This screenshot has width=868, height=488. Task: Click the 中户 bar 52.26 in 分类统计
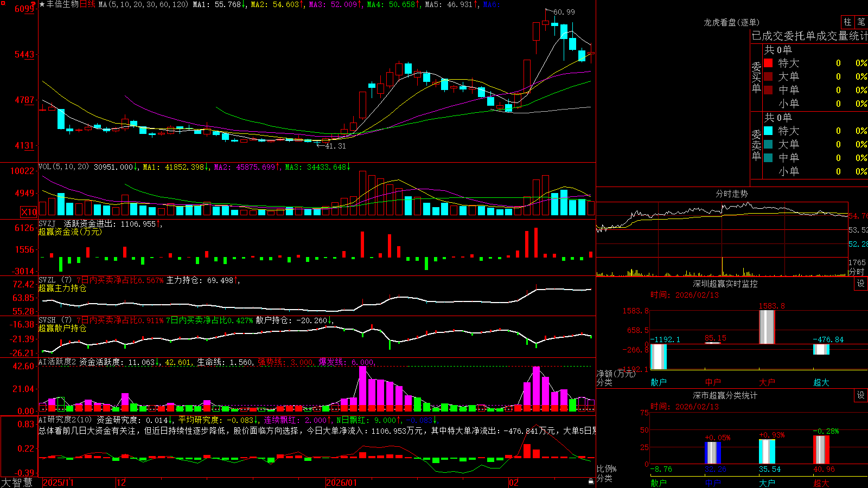(713, 453)
